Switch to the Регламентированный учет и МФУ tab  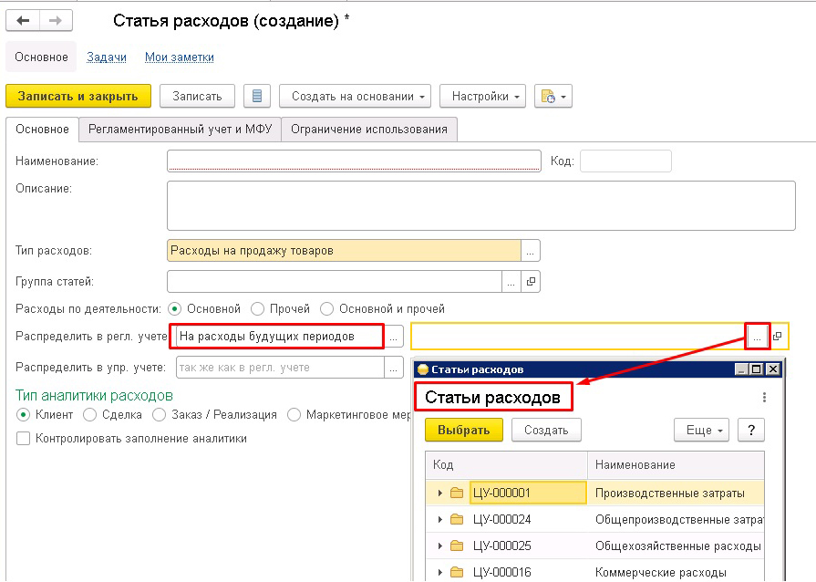(x=181, y=130)
